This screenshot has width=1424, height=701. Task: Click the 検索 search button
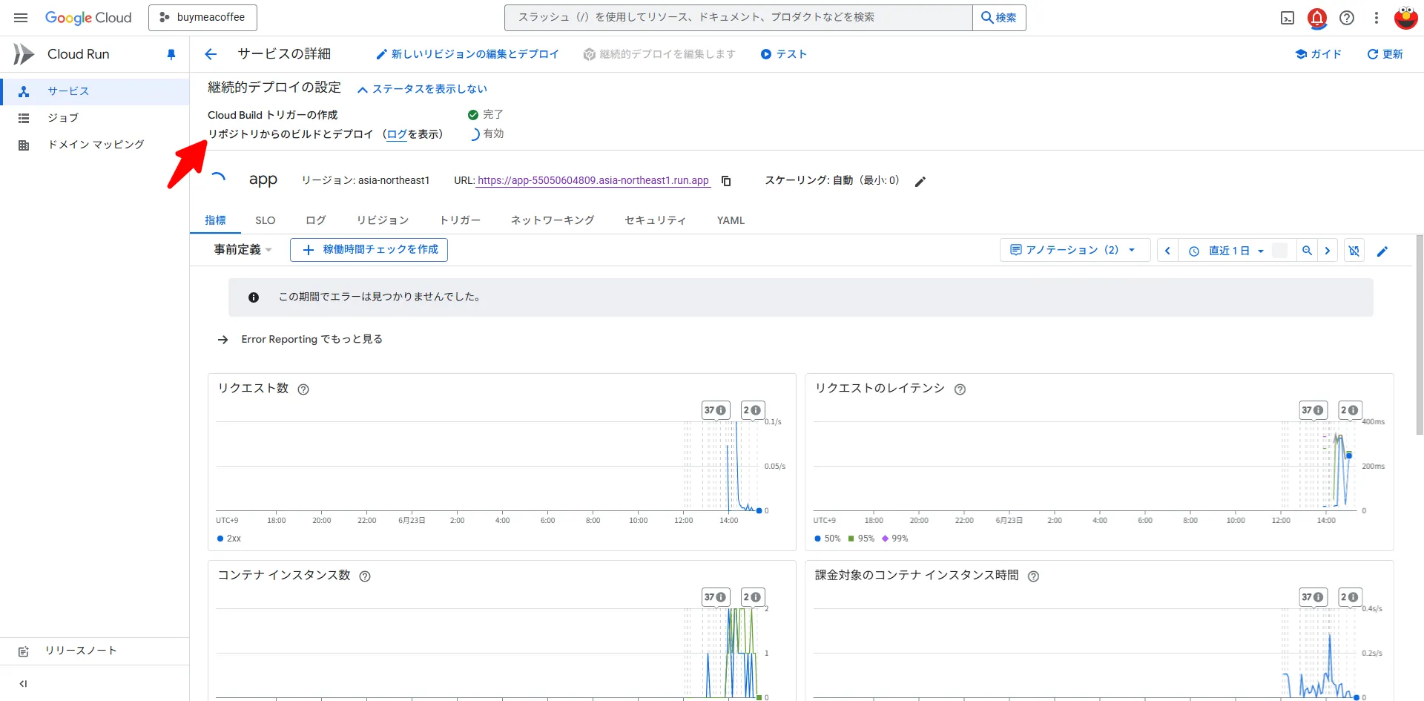click(999, 18)
